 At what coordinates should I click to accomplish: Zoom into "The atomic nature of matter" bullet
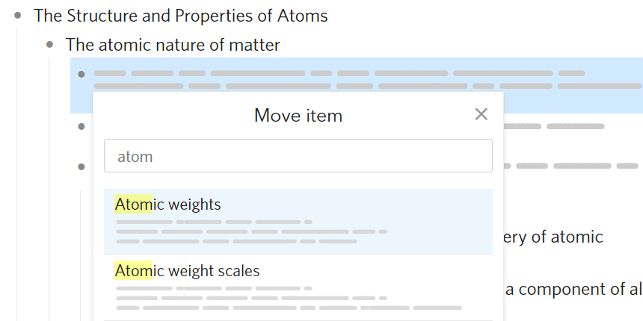50,45
